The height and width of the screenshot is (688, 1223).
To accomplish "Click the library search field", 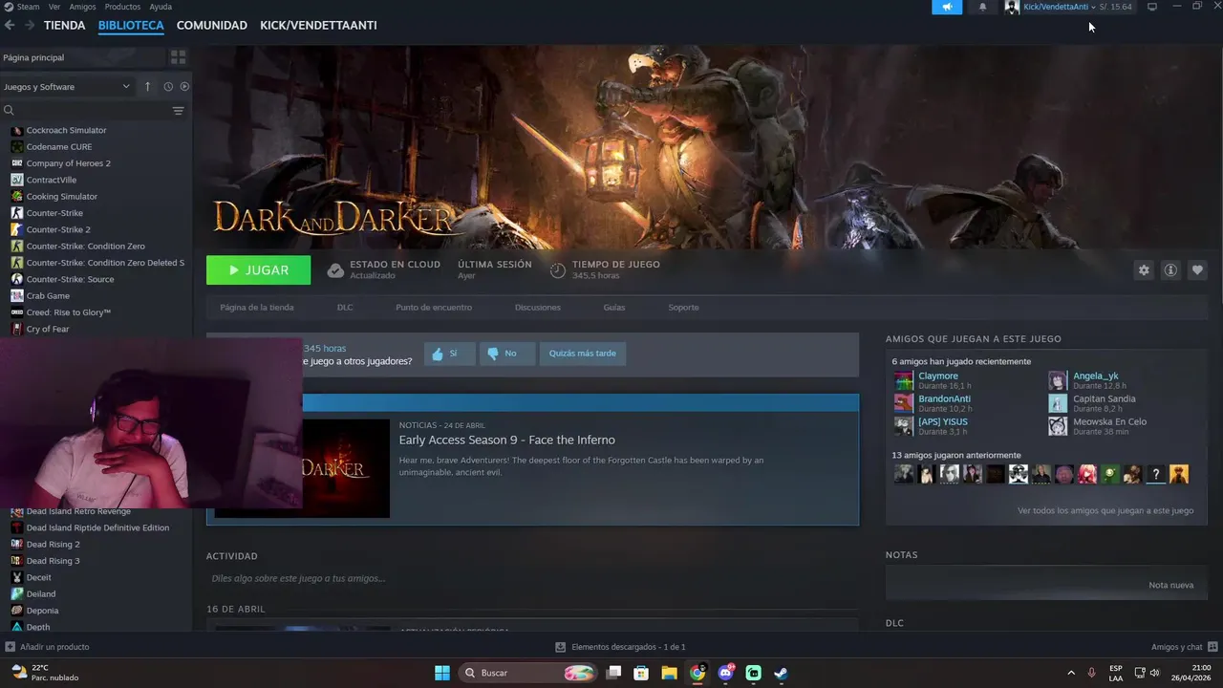I will pos(86,111).
